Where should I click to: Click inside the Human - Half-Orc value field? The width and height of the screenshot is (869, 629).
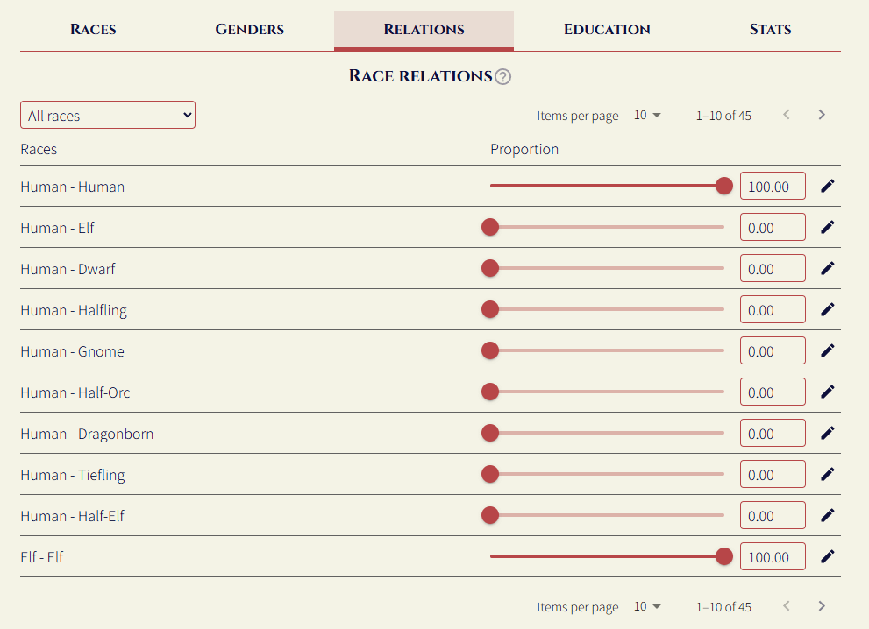773,392
